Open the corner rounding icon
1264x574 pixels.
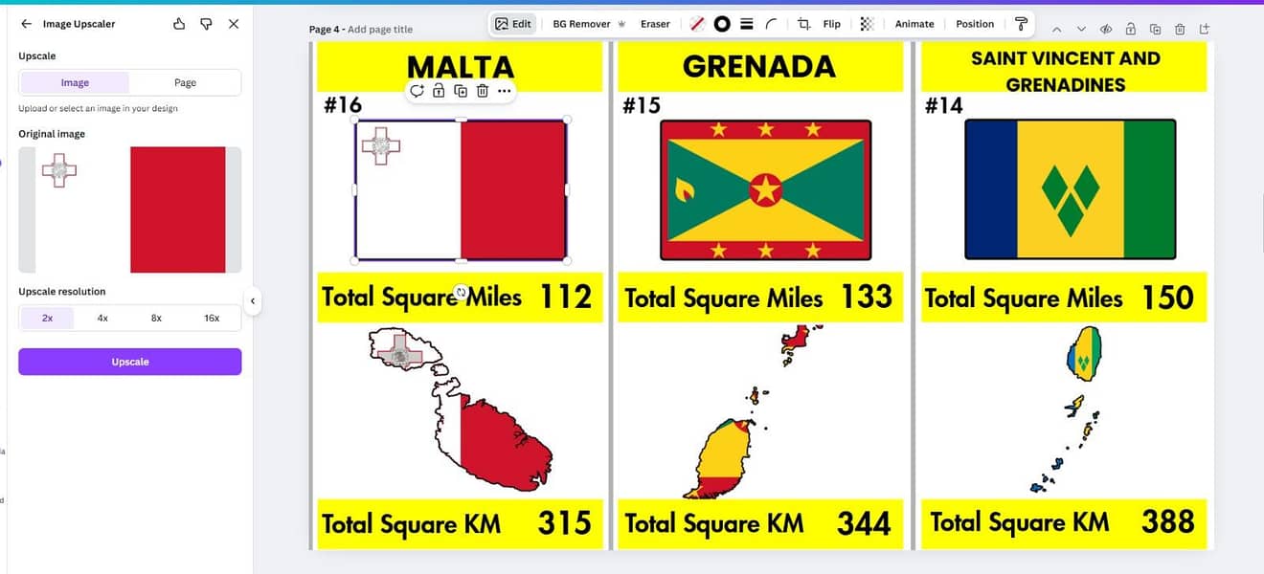coord(771,24)
